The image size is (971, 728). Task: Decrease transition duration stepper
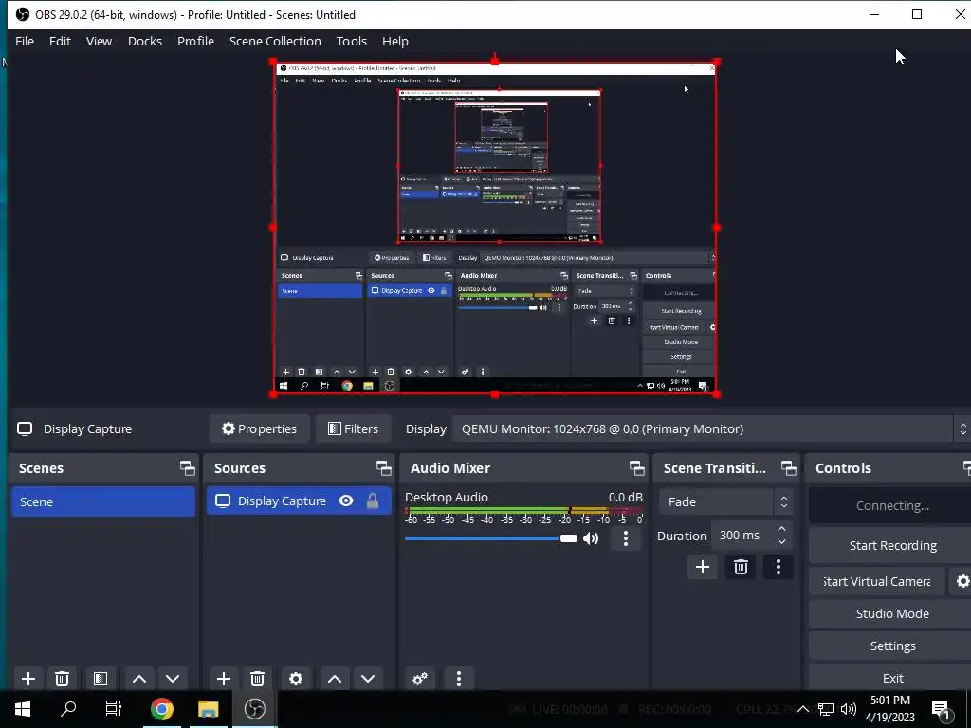[x=782, y=542]
